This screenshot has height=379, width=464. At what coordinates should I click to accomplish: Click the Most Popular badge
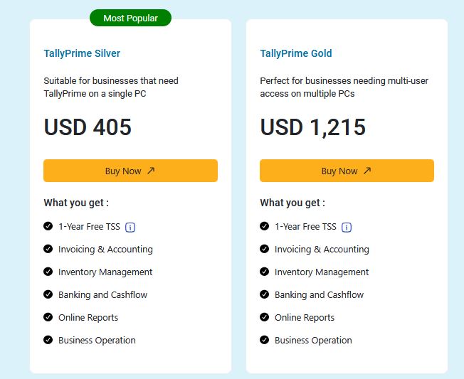130,18
